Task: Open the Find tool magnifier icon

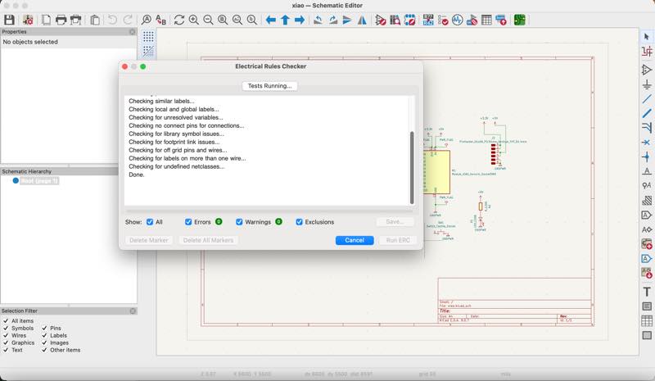Action: [147, 20]
